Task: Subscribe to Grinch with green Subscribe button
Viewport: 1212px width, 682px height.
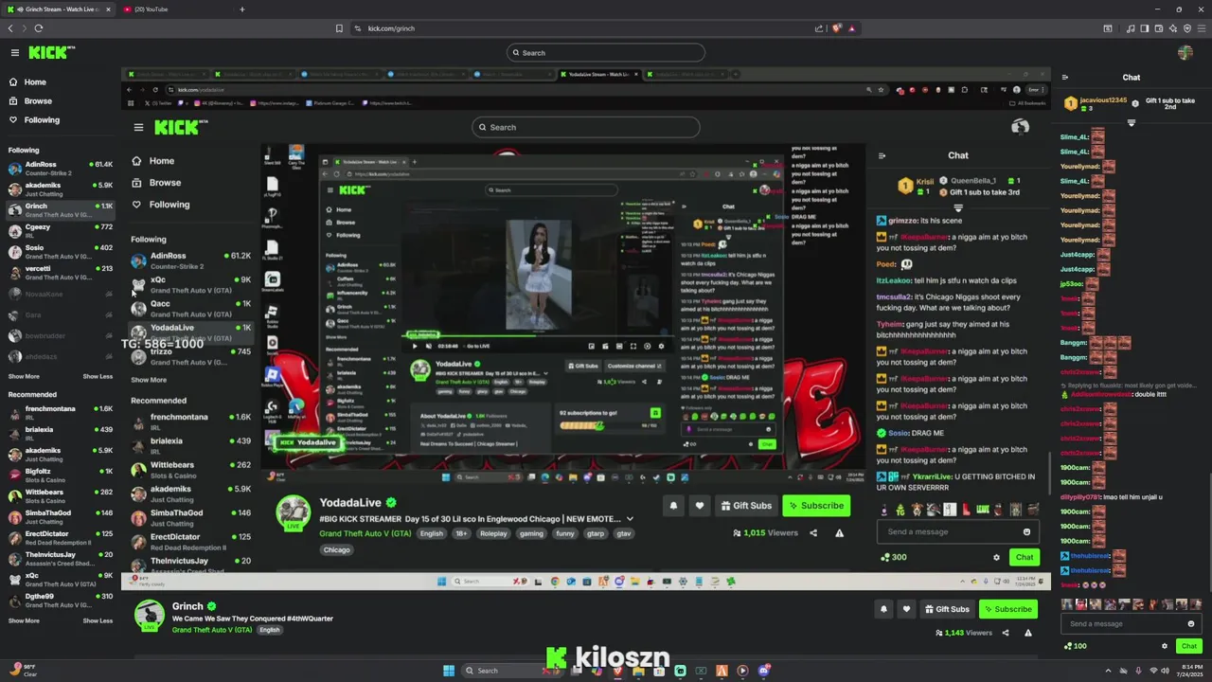Action: (x=1007, y=609)
